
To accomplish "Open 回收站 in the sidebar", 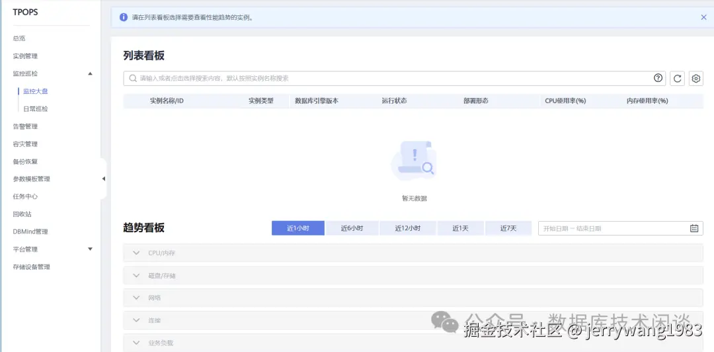I will 22,214.
